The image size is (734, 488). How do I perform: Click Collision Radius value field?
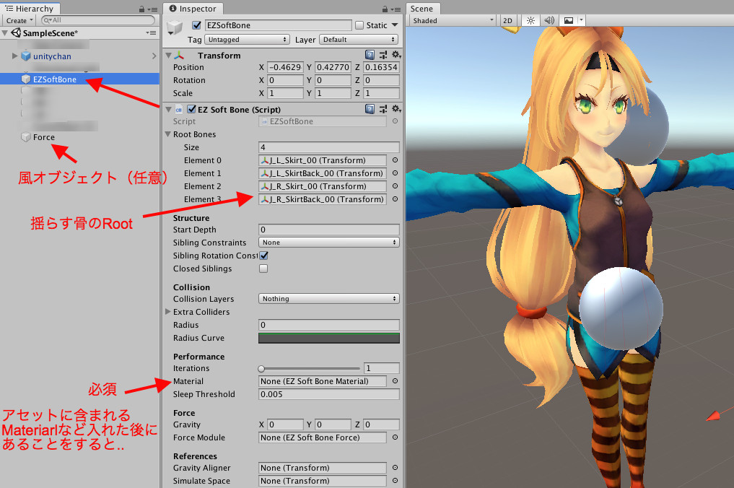coord(328,325)
